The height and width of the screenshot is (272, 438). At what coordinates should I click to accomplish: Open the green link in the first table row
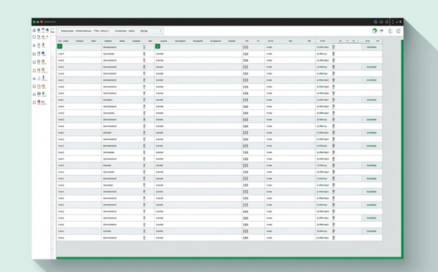pos(372,47)
